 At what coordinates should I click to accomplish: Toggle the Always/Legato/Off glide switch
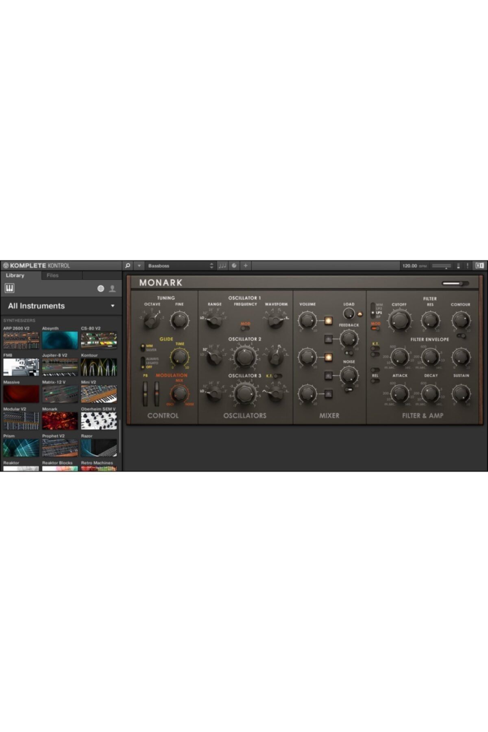pyautogui.click(x=143, y=363)
